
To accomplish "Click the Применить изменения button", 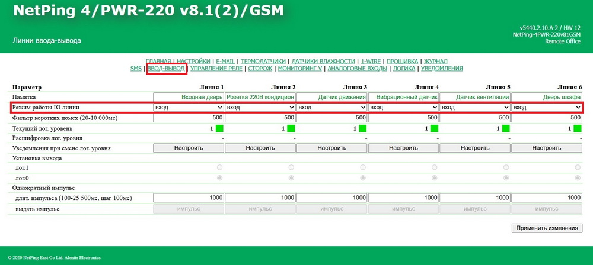I will point(547,228).
